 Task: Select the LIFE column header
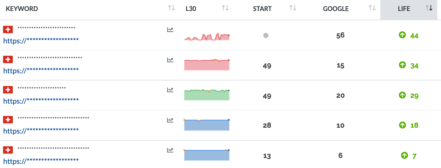[x=404, y=9]
